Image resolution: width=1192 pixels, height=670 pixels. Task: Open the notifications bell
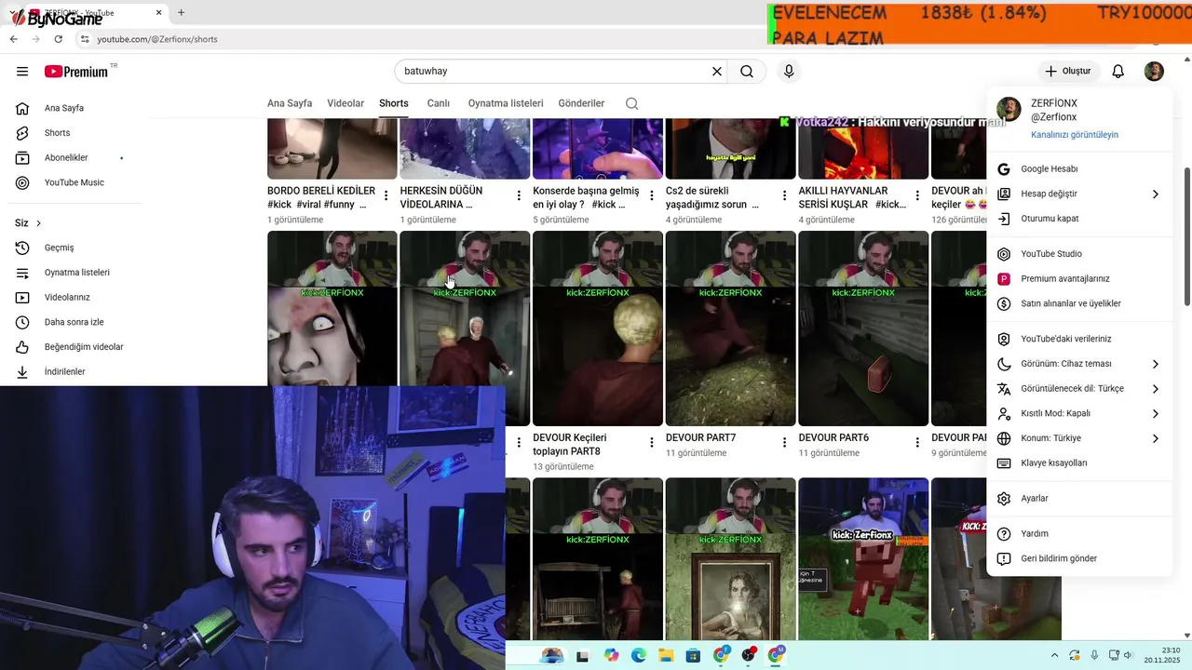[x=1118, y=72]
